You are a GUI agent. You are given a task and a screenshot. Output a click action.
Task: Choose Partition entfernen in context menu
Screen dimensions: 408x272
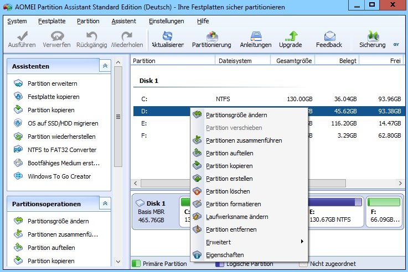[x=249, y=229]
